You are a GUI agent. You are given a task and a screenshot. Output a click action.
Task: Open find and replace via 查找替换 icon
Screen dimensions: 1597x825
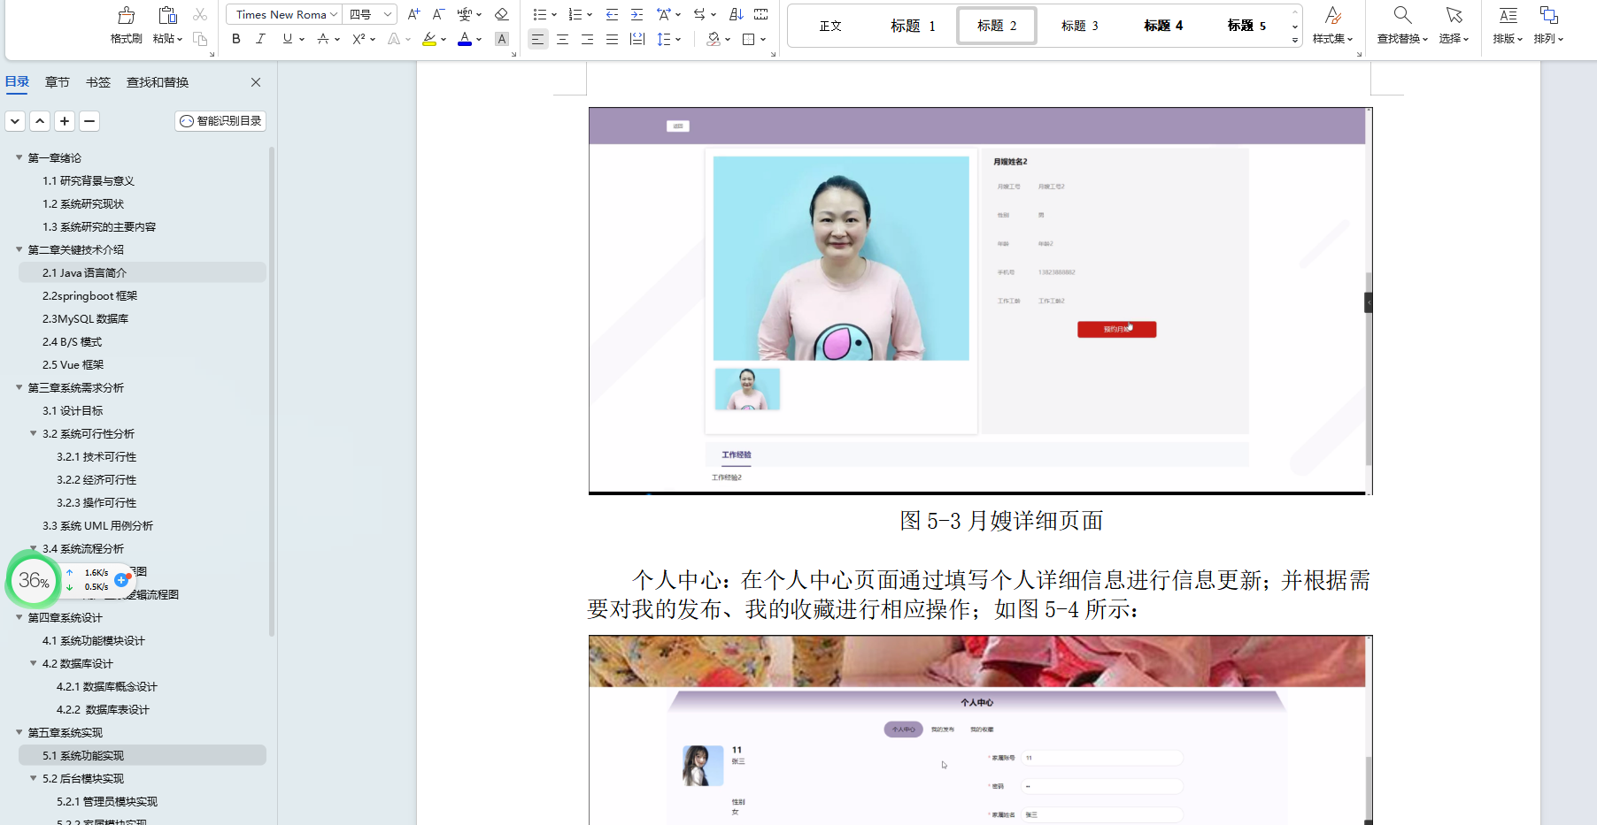tap(1403, 24)
